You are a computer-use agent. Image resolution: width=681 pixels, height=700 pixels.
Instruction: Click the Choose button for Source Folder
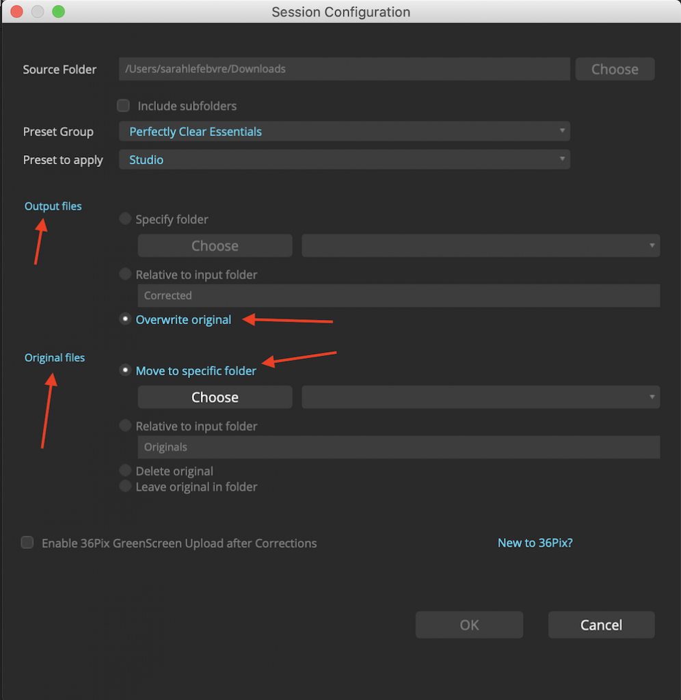[614, 68]
